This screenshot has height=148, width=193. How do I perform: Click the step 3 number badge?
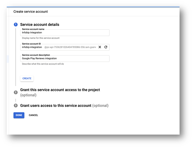[16, 105]
